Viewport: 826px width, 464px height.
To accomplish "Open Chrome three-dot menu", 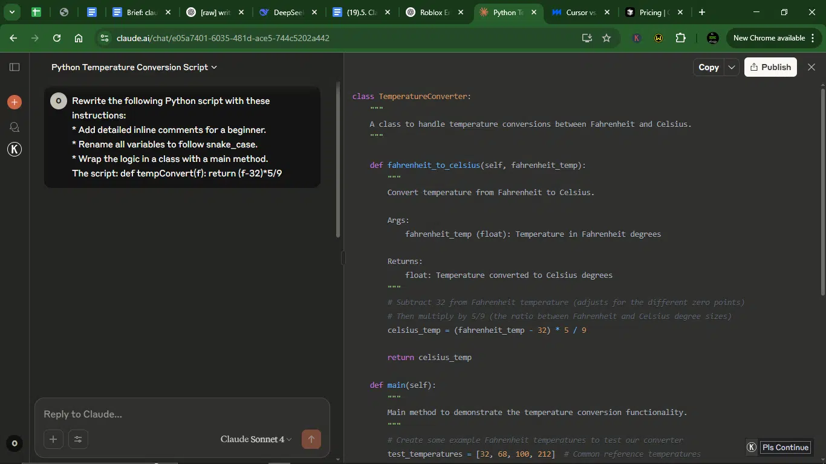I will (x=813, y=38).
